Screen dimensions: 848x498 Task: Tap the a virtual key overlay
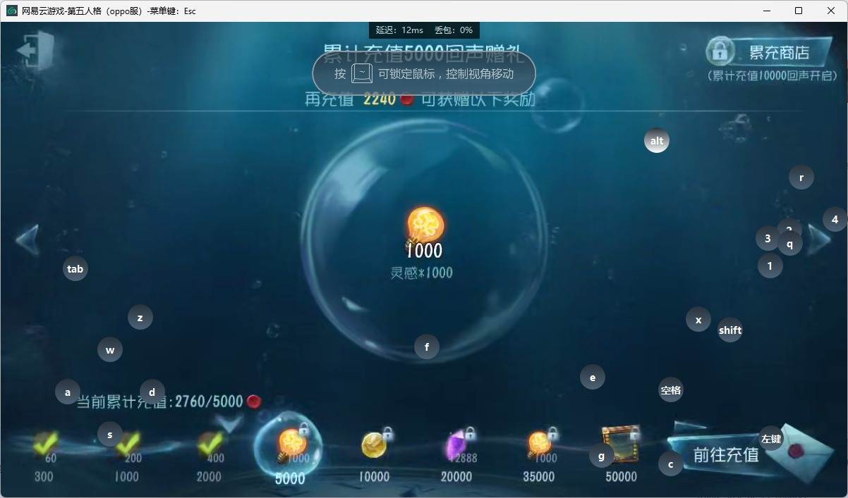click(x=68, y=392)
